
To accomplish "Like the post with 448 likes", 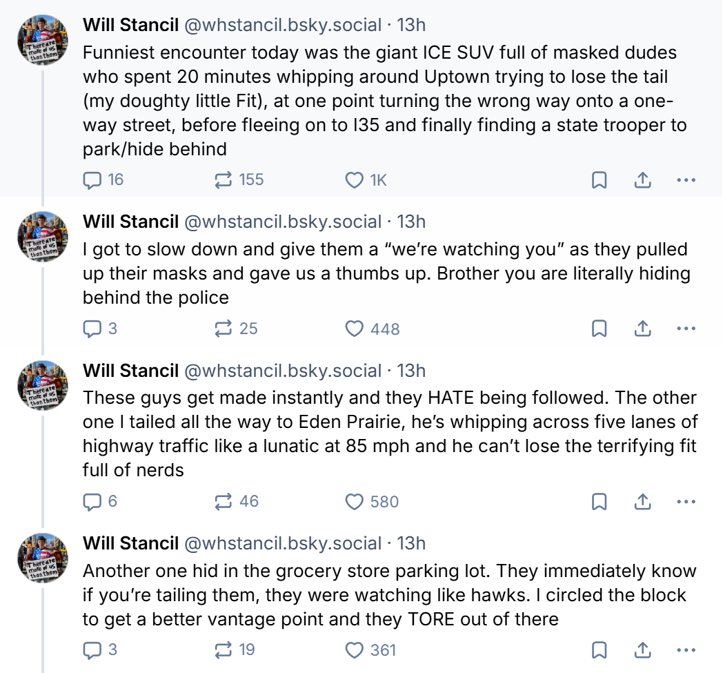I will tap(354, 329).
